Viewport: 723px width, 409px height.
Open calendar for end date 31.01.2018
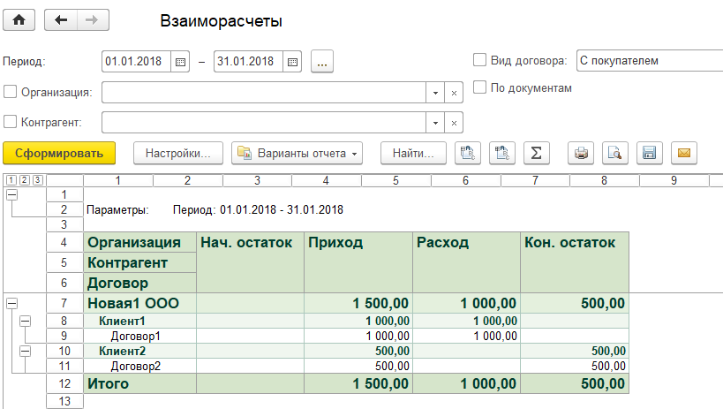293,62
